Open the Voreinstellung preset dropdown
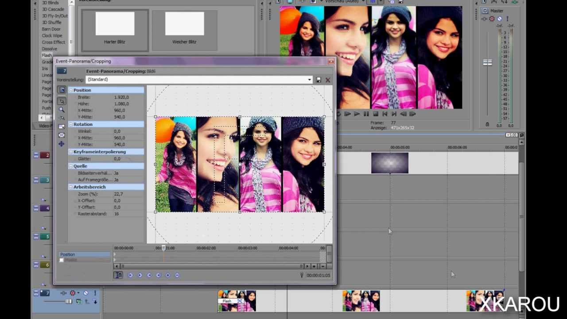Image resolution: width=567 pixels, height=319 pixels. pyautogui.click(x=310, y=80)
